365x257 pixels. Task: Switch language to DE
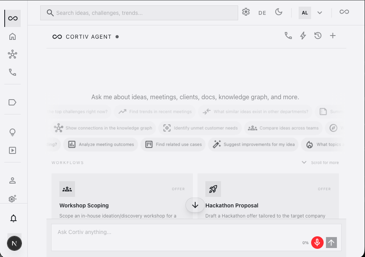coord(262,13)
